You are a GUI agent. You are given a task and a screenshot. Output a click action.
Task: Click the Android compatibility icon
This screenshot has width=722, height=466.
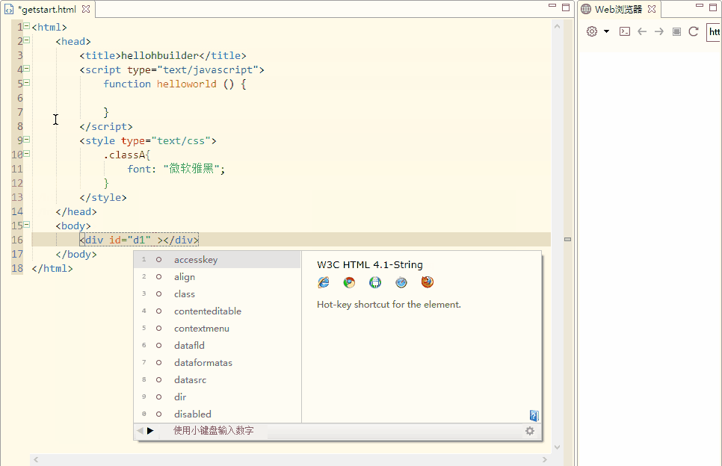pyautogui.click(x=375, y=282)
